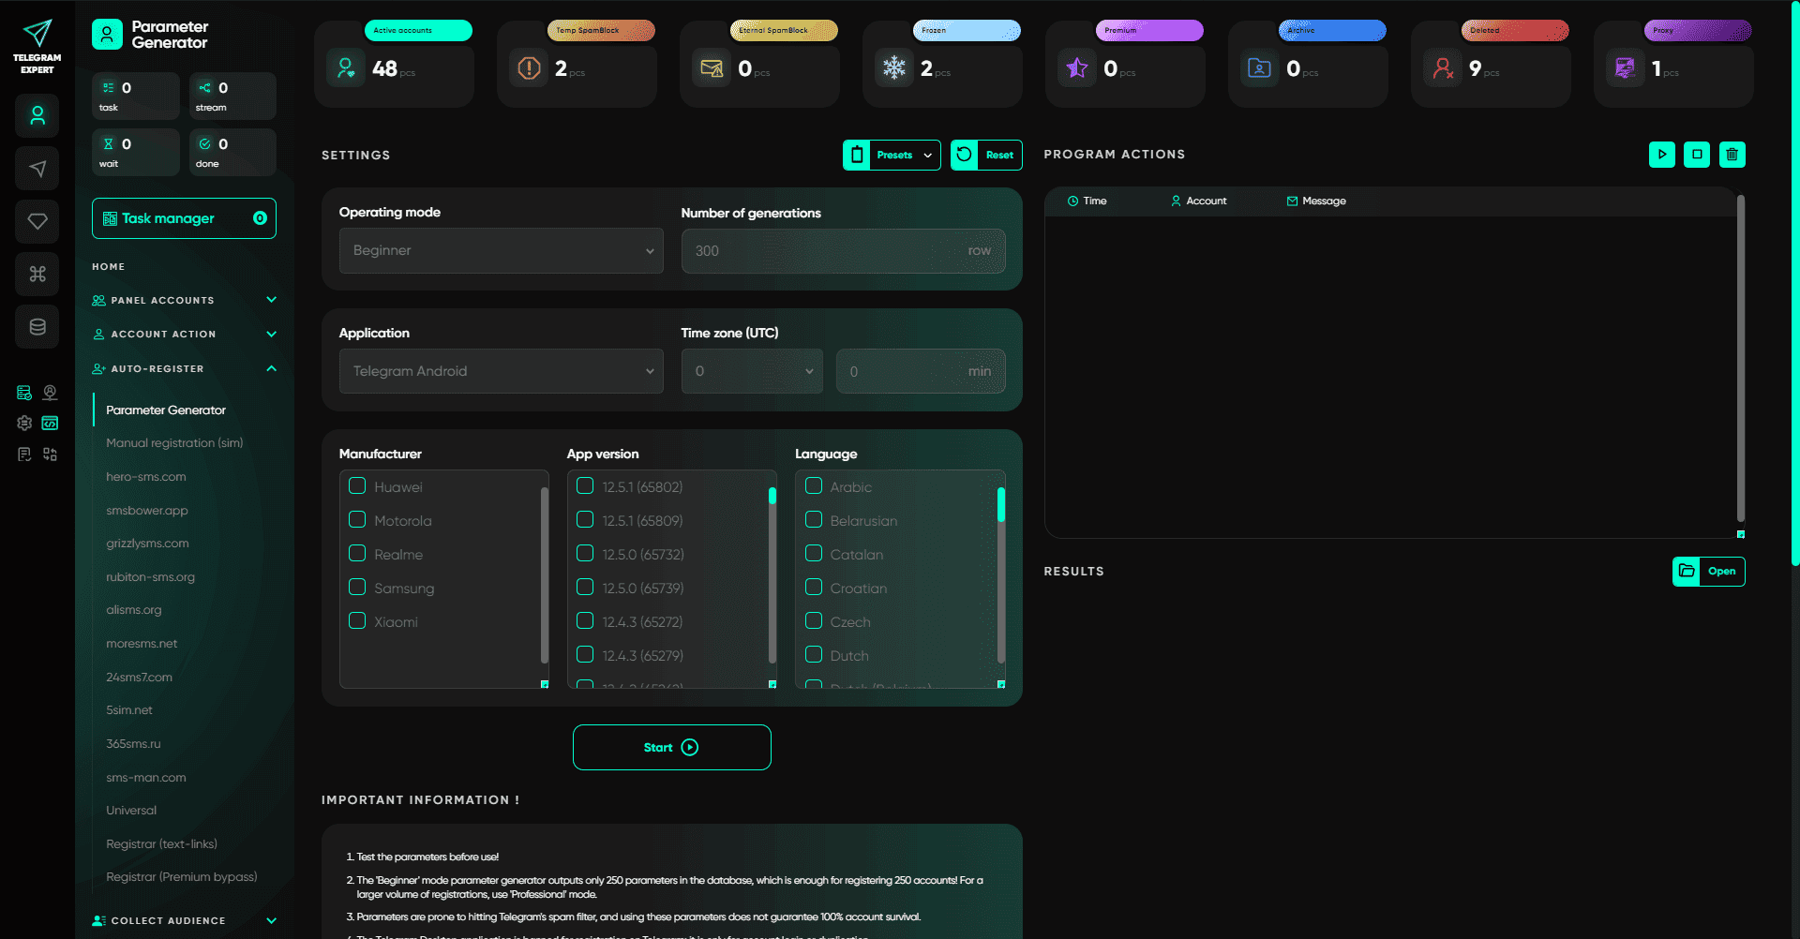Click the wait hourglass counter tile
1800x939 pixels.
point(136,153)
